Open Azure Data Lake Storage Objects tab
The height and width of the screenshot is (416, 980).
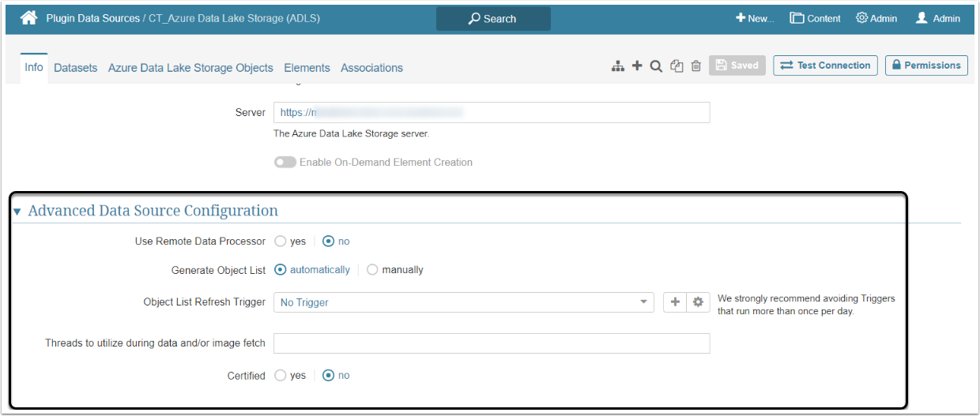[190, 68]
